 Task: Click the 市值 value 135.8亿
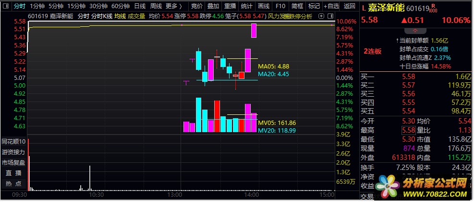coord(460,139)
